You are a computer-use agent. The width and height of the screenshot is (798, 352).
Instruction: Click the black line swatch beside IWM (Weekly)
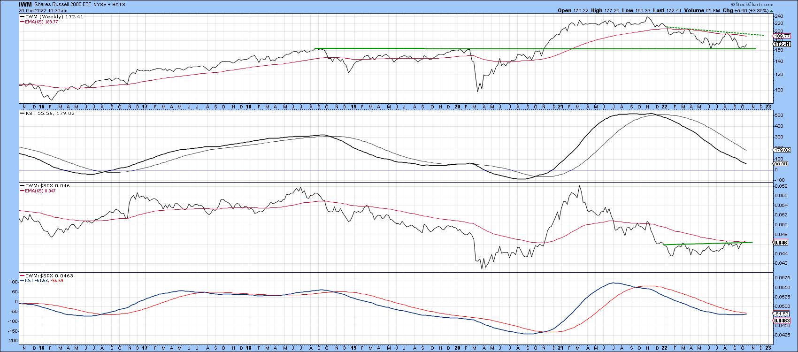pos(23,16)
